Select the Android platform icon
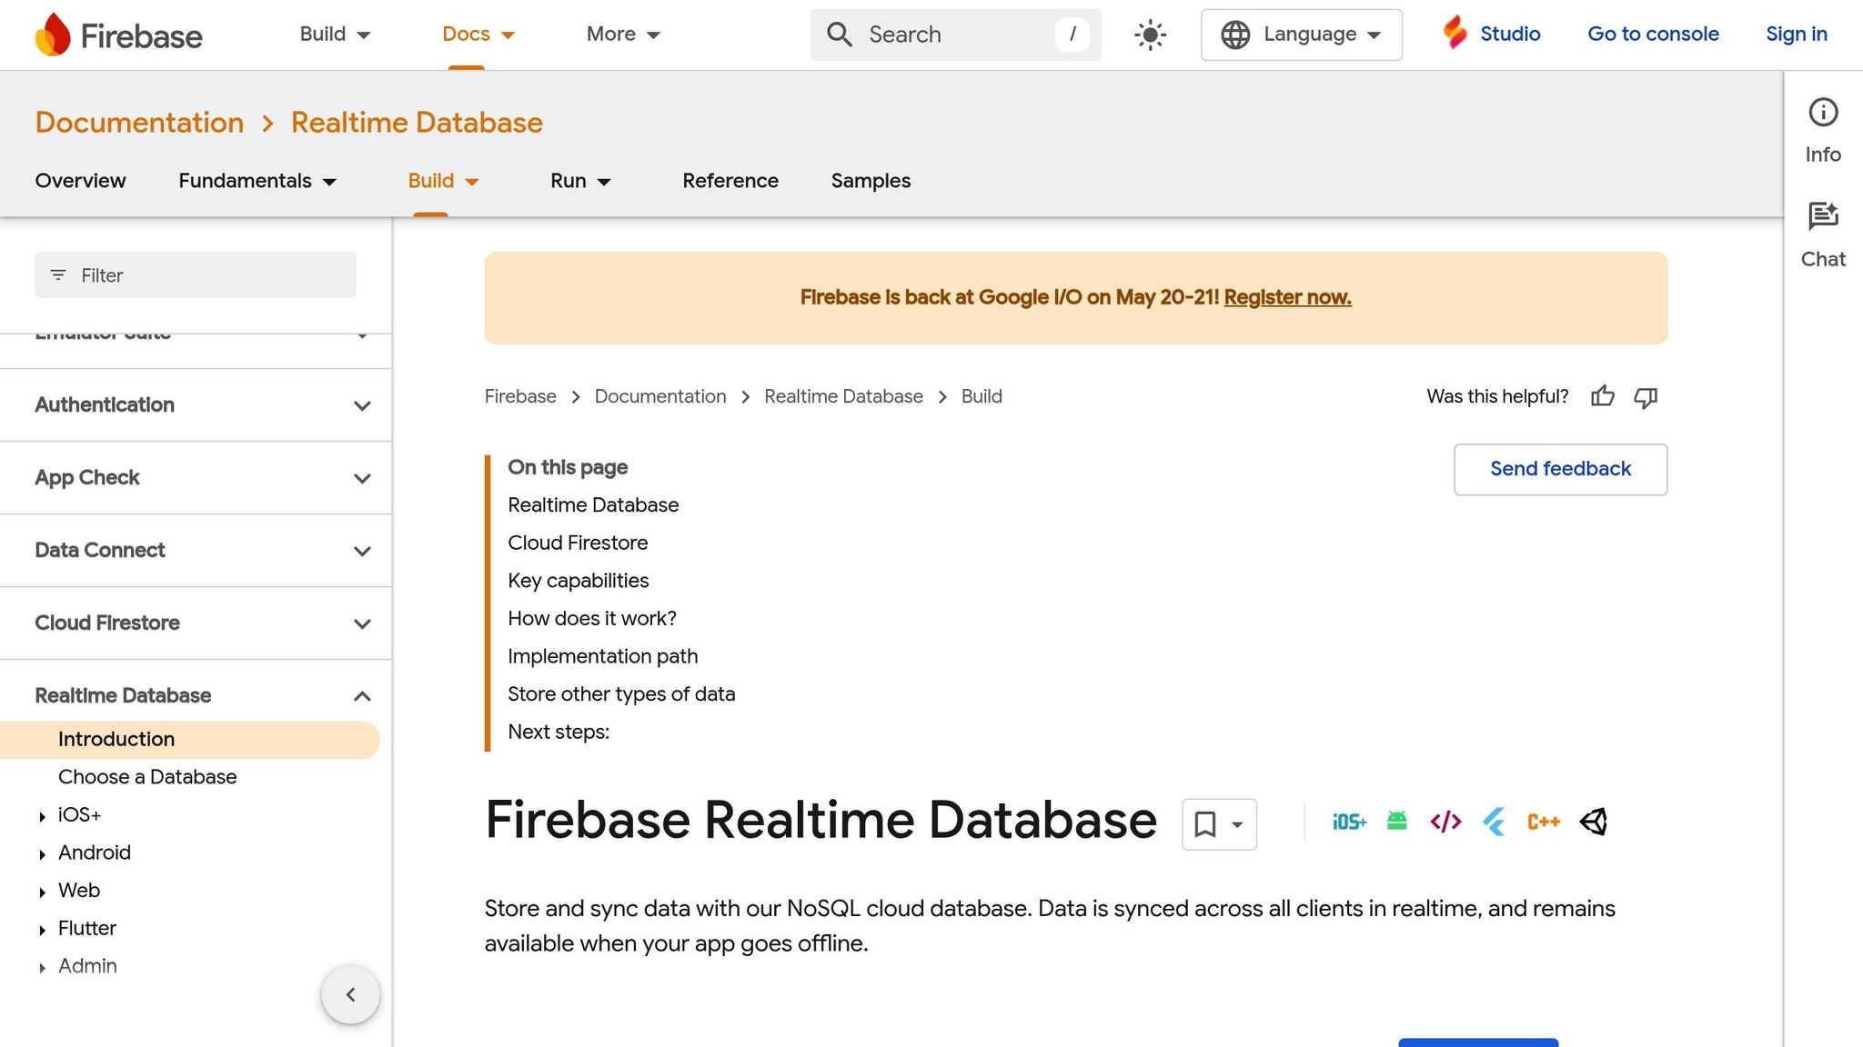This screenshot has width=1863, height=1047. (x=1397, y=822)
